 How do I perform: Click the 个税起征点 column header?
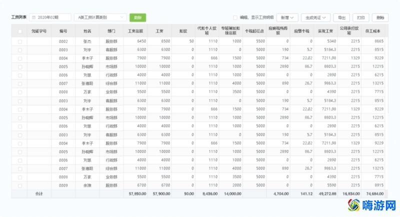coord(254,31)
